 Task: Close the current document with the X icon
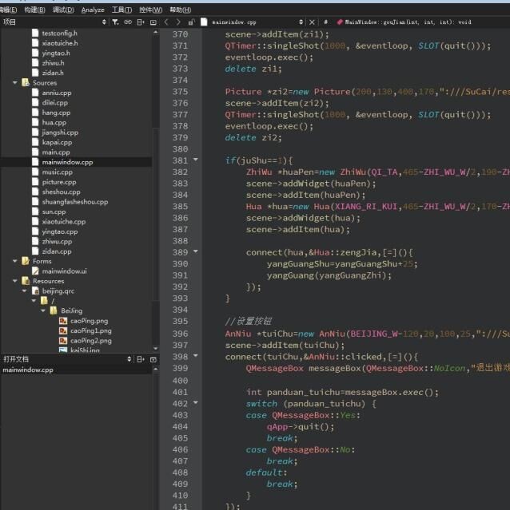312,22
